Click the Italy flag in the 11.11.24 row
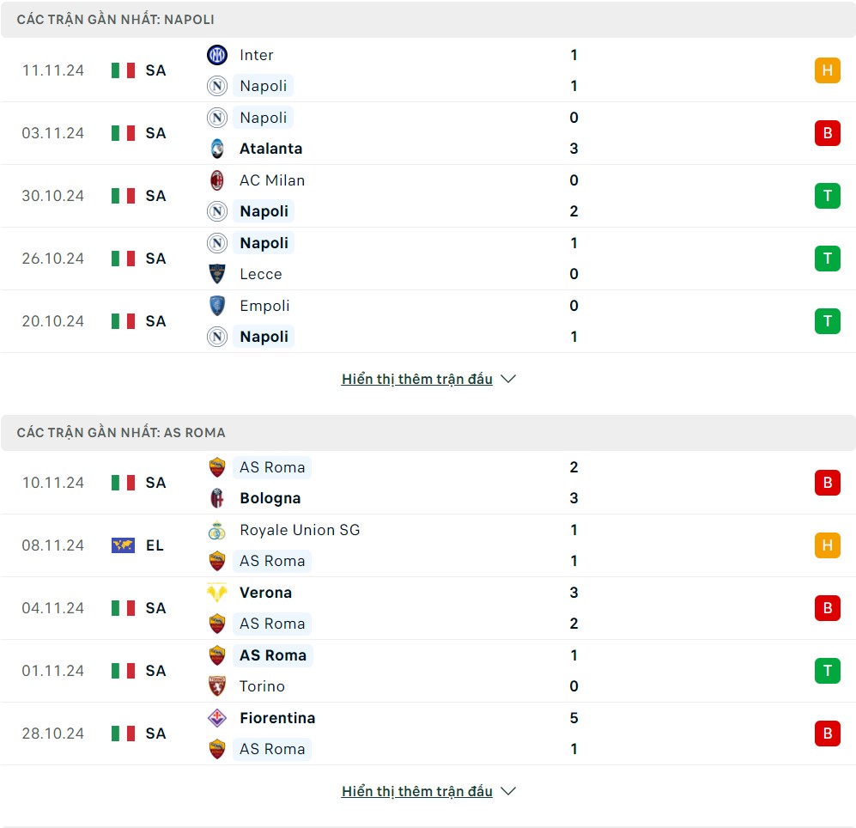 tap(123, 70)
